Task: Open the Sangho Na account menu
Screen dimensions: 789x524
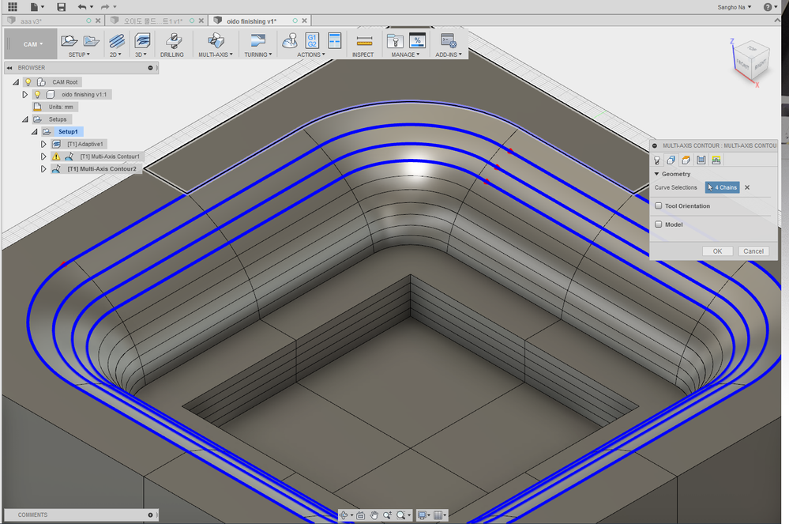Action: pos(735,7)
